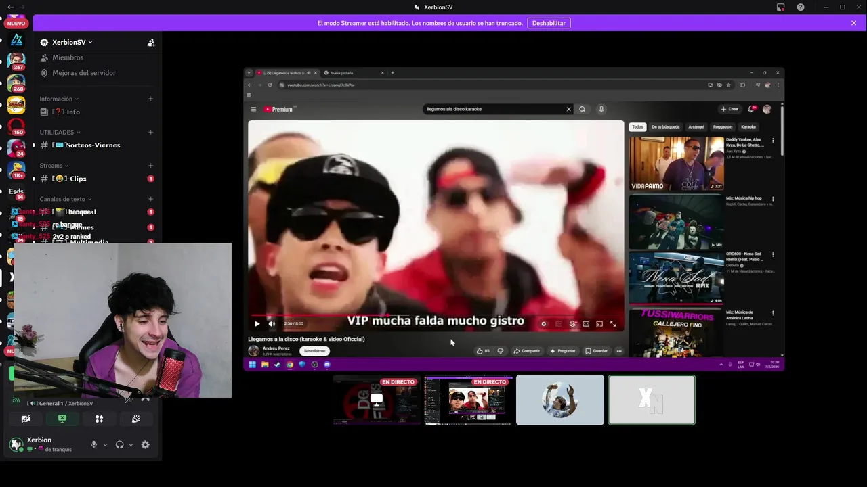Screen dimensions: 867x487
Task: Mute the Discord microphone
Action: (94, 444)
